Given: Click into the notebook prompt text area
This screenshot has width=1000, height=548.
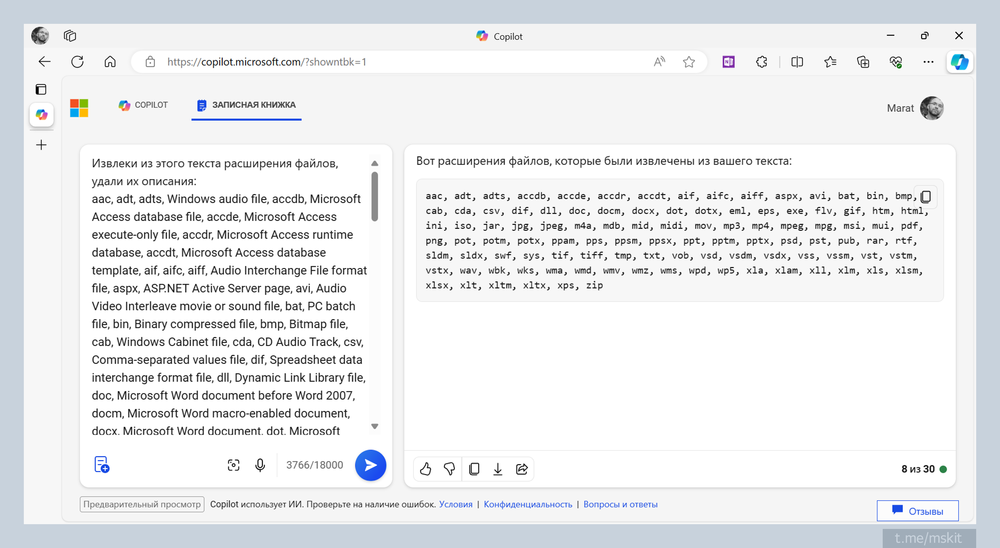Looking at the screenshot, I should (x=229, y=297).
